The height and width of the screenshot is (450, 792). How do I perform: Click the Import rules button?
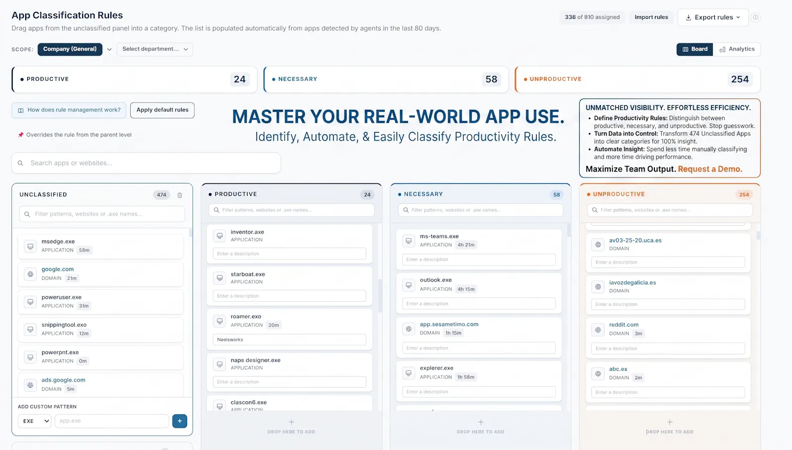pyautogui.click(x=651, y=17)
